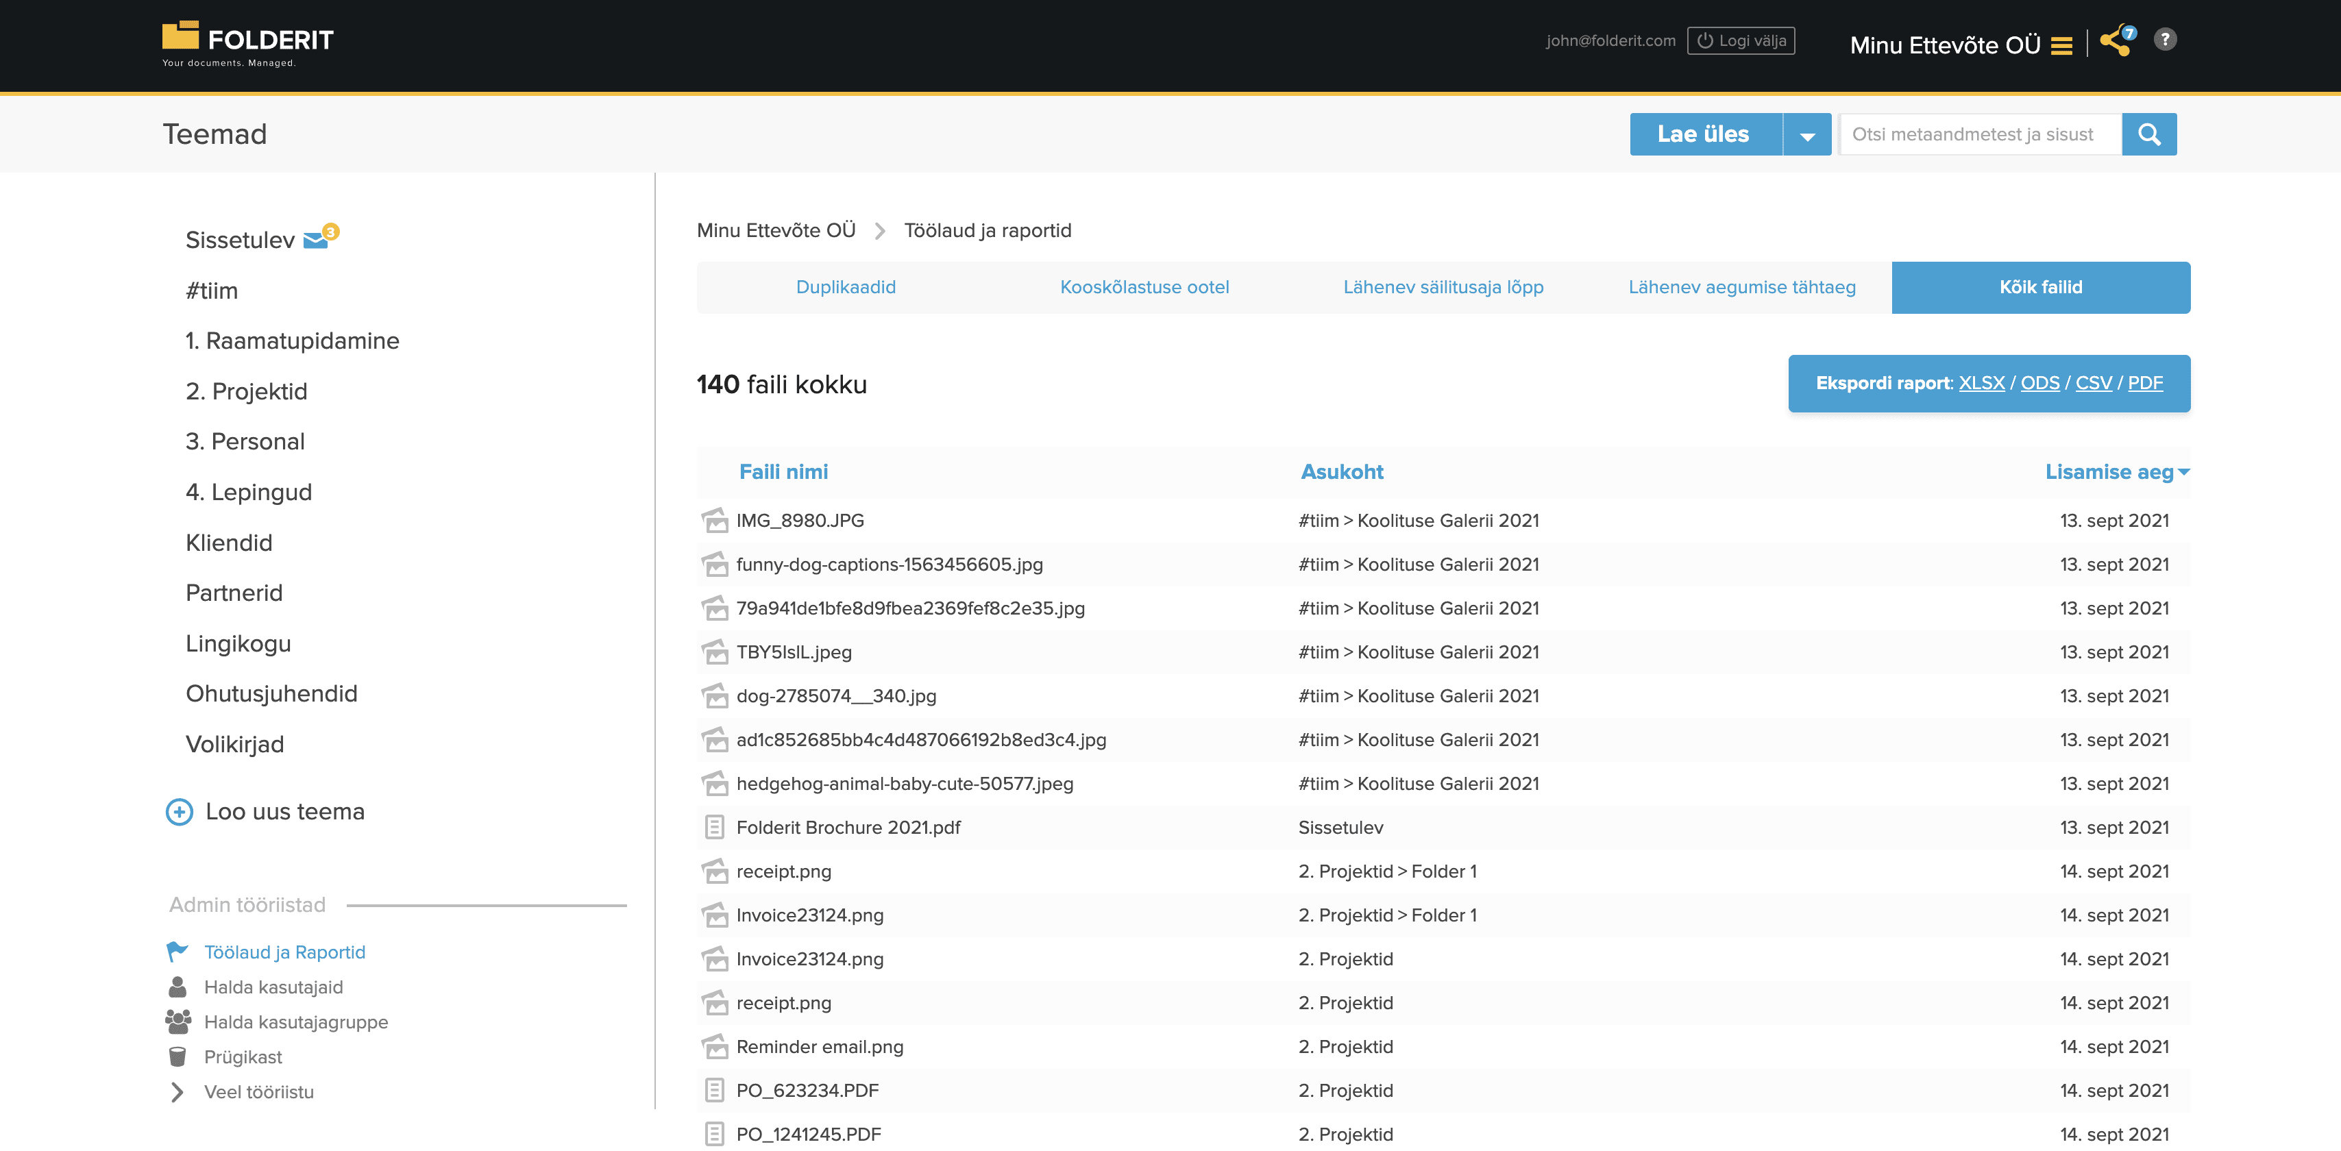Click the Töölaud ja Raportid flag icon
The image size is (2341, 1151).
point(177,951)
